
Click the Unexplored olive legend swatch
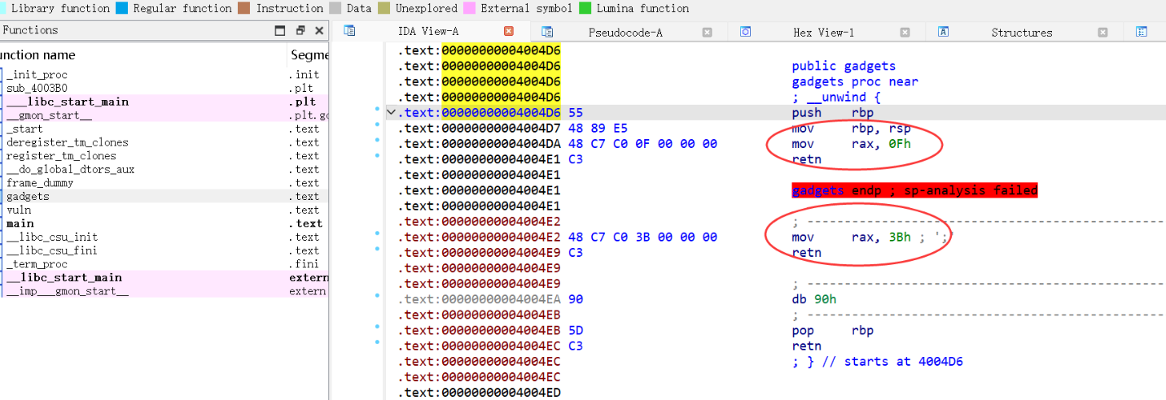pos(384,8)
